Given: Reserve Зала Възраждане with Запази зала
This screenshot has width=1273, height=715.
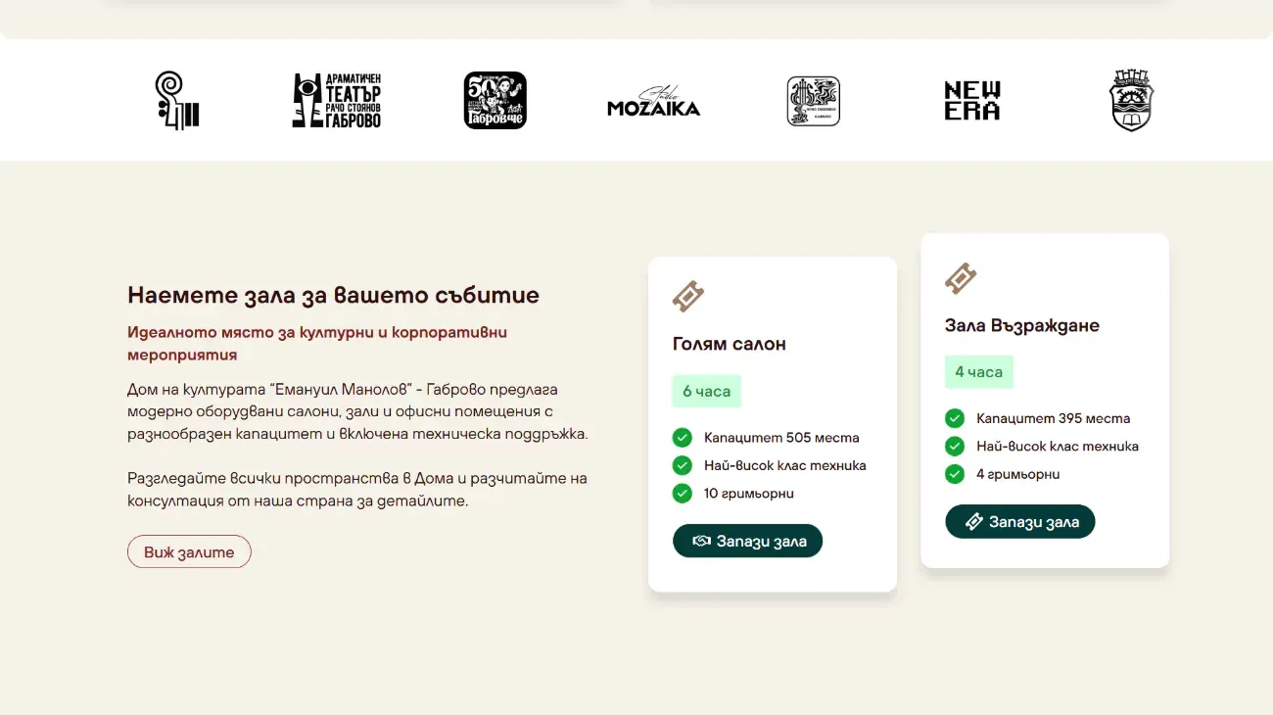Looking at the screenshot, I should click(1020, 521).
